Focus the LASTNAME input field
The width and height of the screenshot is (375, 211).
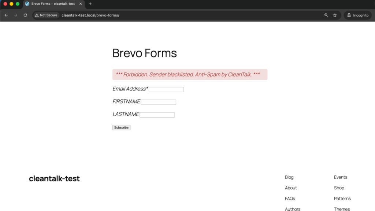(157, 115)
